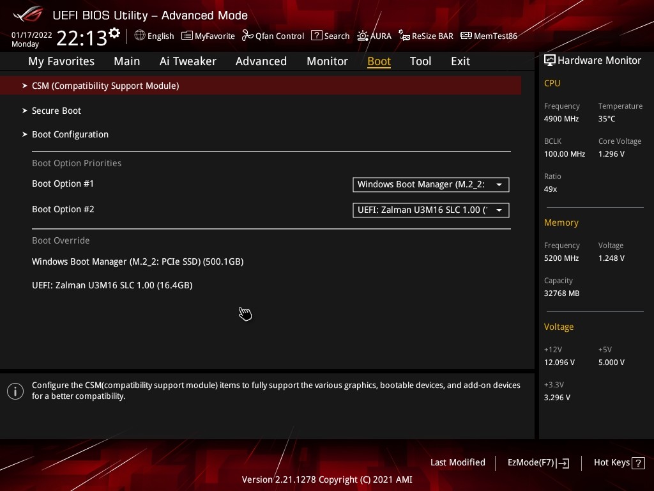The width and height of the screenshot is (654, 491).
Task: Switch to EzMode with the F7 button
Action: (x=538, y=462)
